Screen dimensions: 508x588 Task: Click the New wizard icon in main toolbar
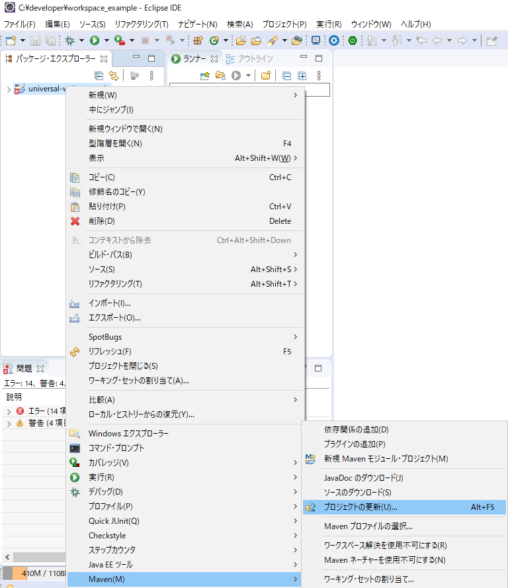11,40
